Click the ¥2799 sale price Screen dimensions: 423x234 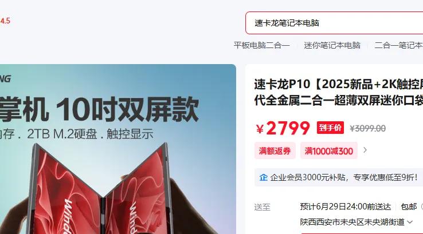click(x=283, y=128)
